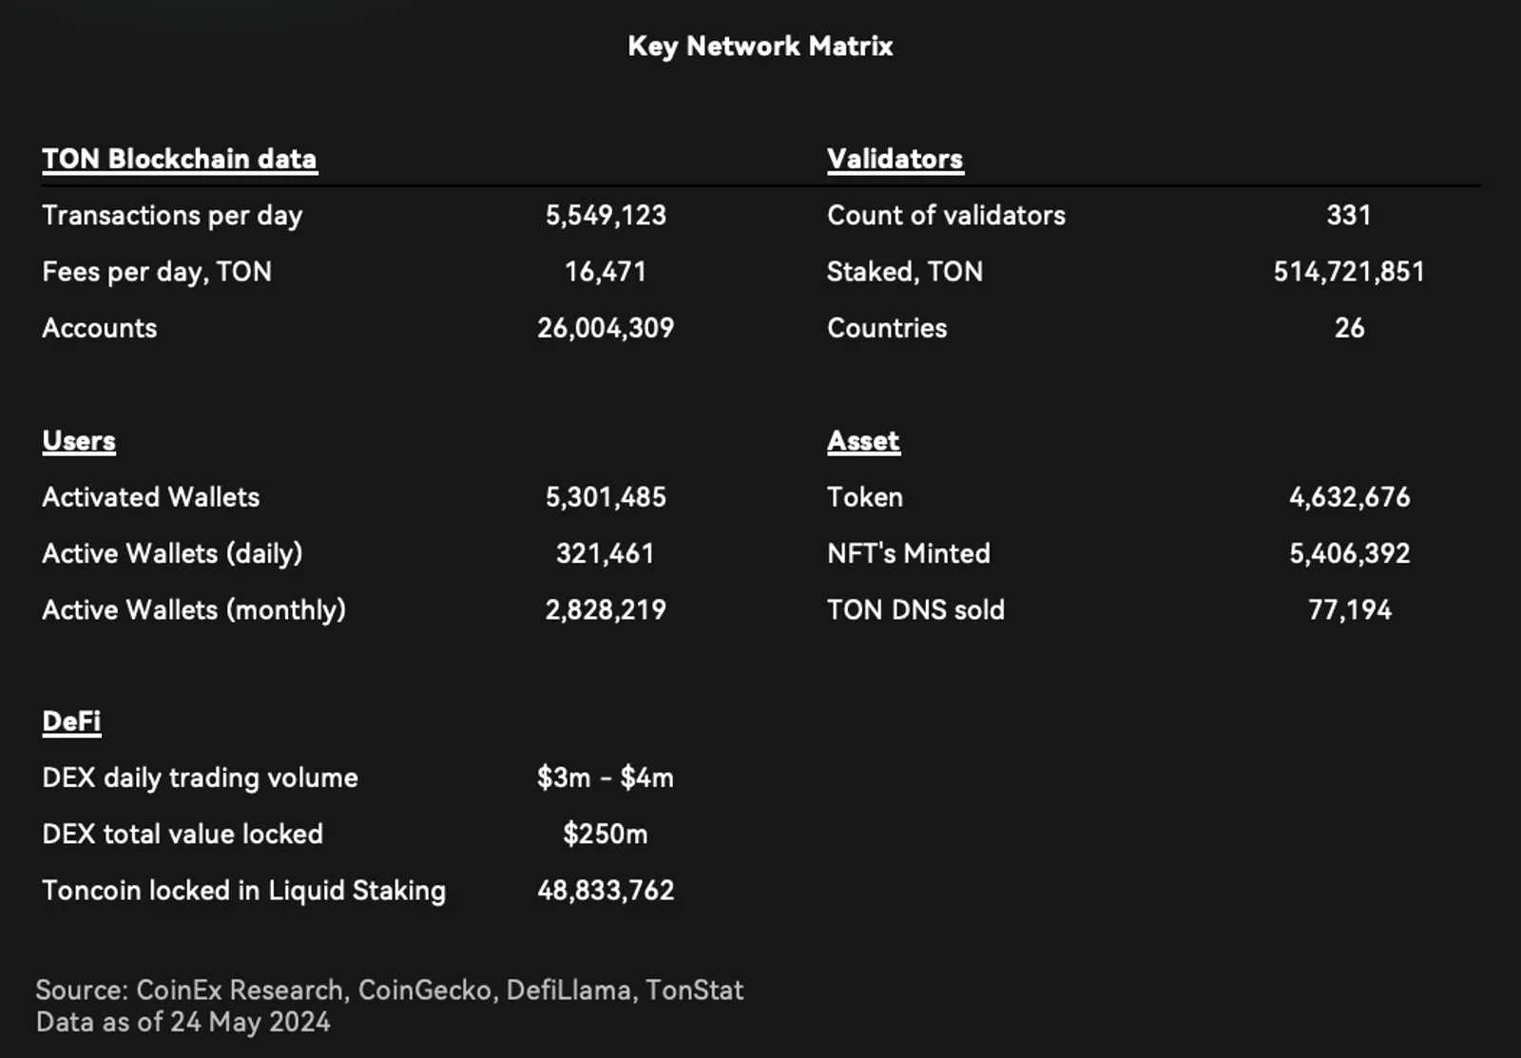The width and height of the screenshot is (1521, 1058).
Task: Select the Active Wallets (monthly) label
Action: (x=194, y=610)
